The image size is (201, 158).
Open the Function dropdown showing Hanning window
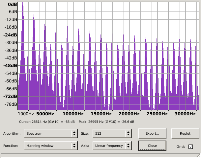[51, 146]
